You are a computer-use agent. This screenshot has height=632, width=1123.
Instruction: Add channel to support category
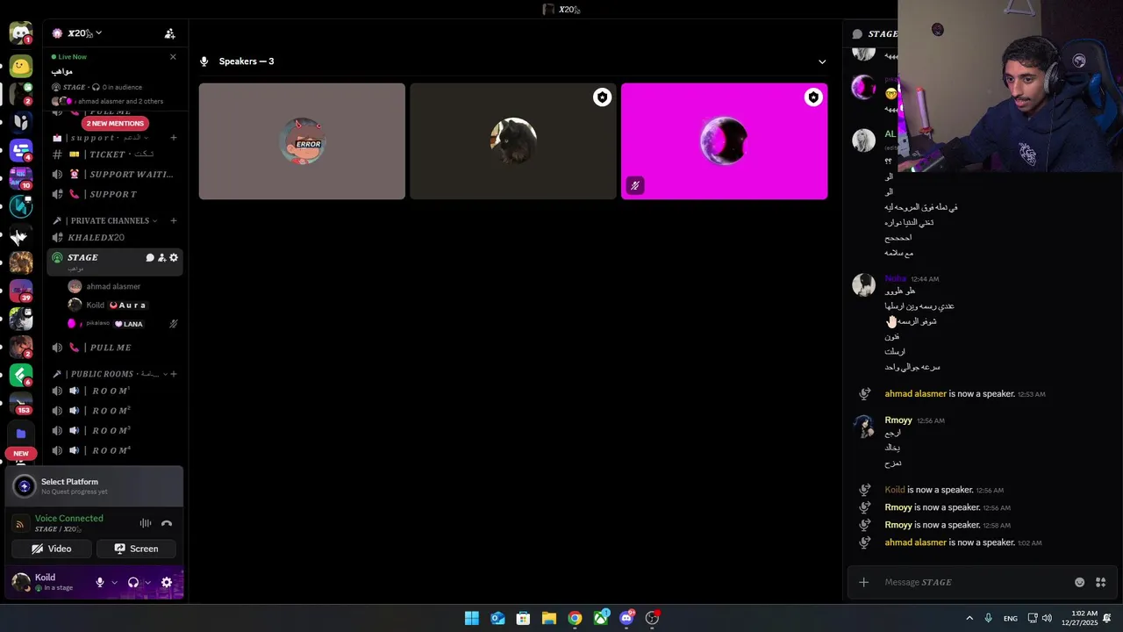[174, 138]
